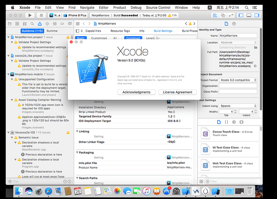Select the Issue navigator warning icon
Viewport: 277px width, 199px height.
(40, 24)
